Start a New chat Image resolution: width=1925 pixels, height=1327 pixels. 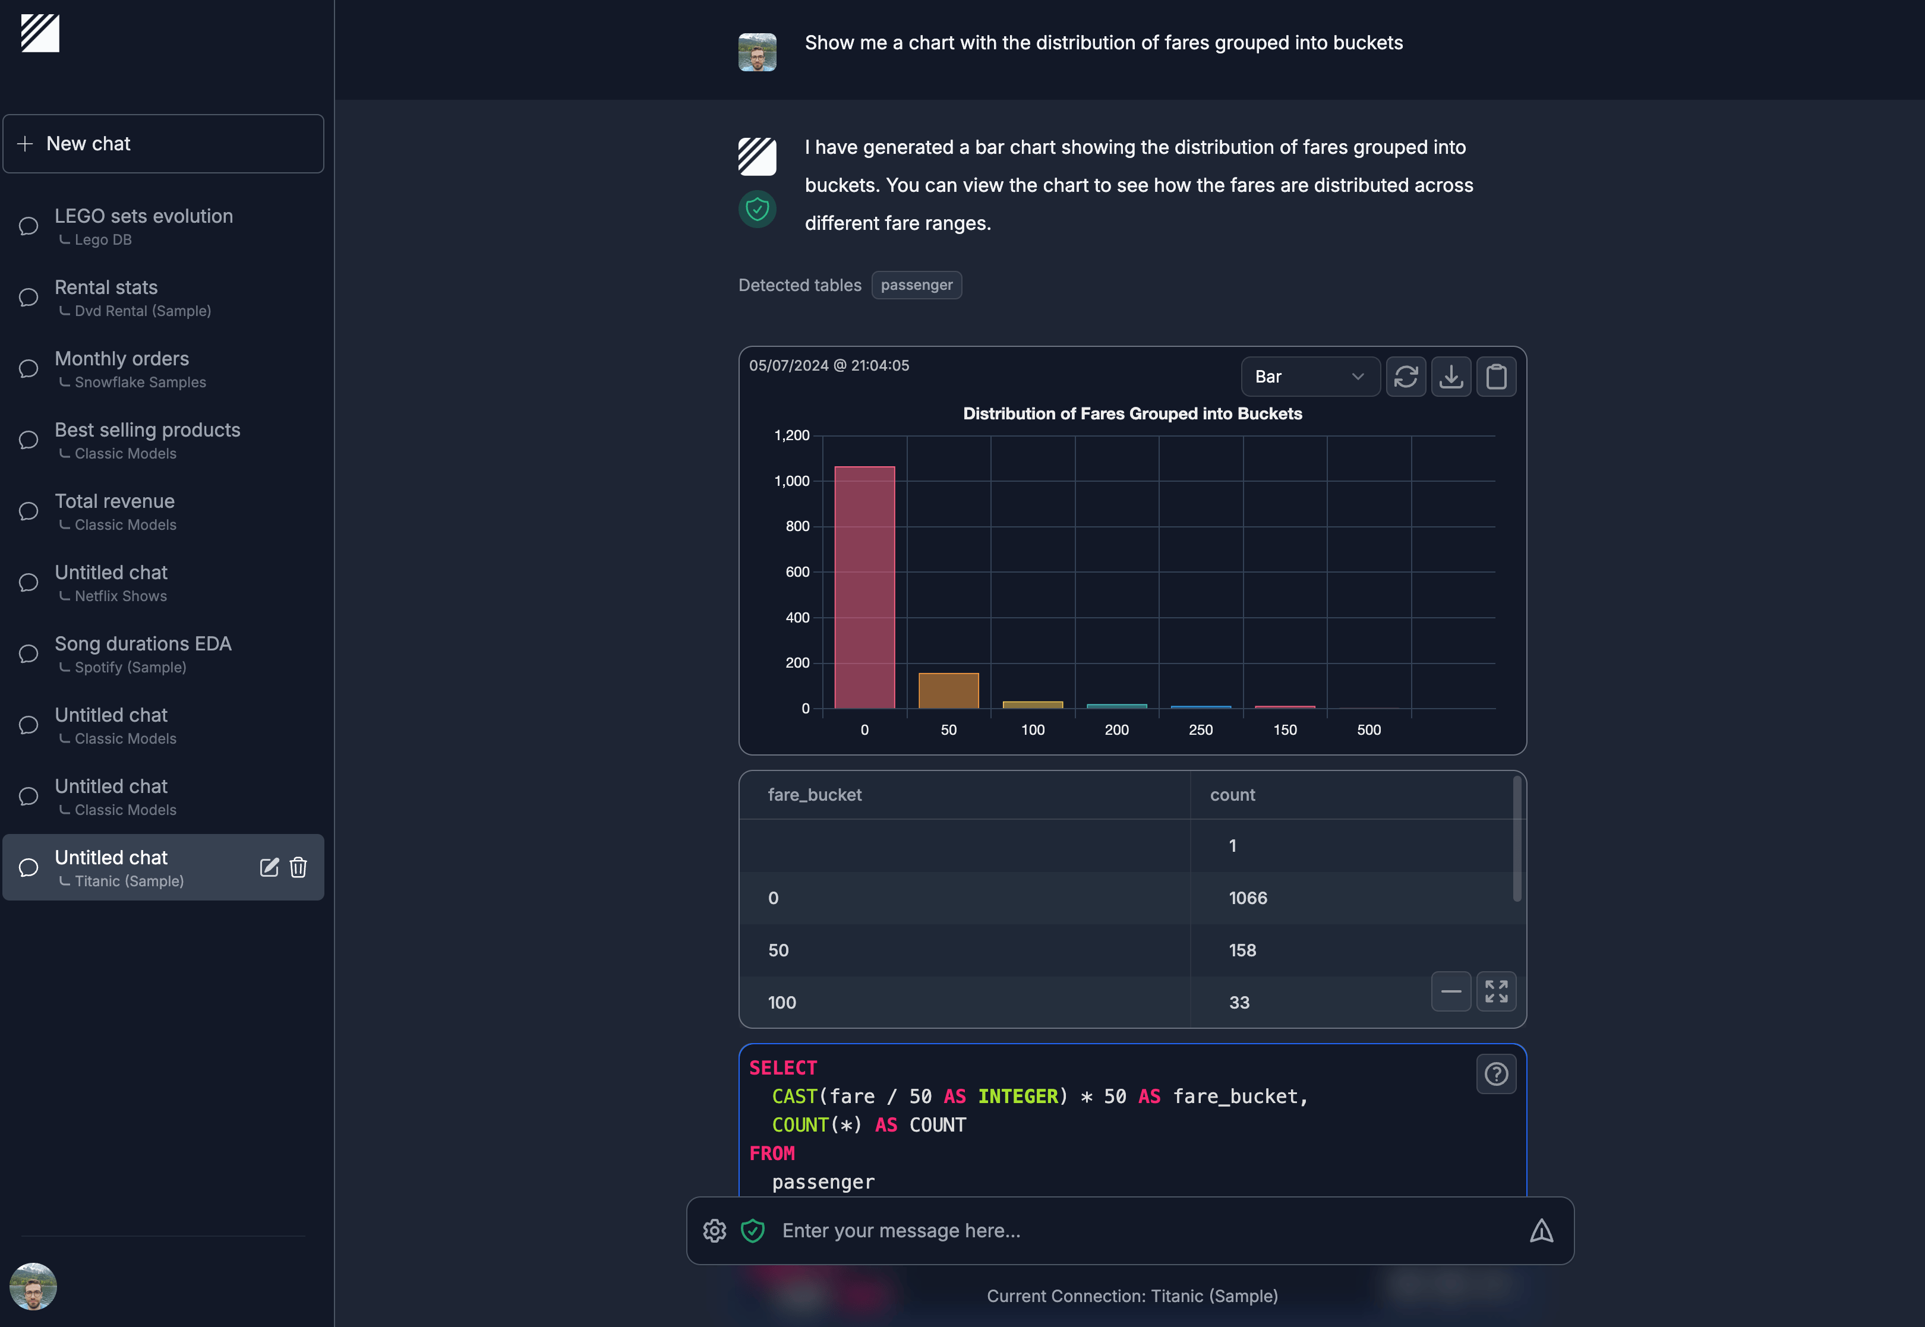(163, 143)
